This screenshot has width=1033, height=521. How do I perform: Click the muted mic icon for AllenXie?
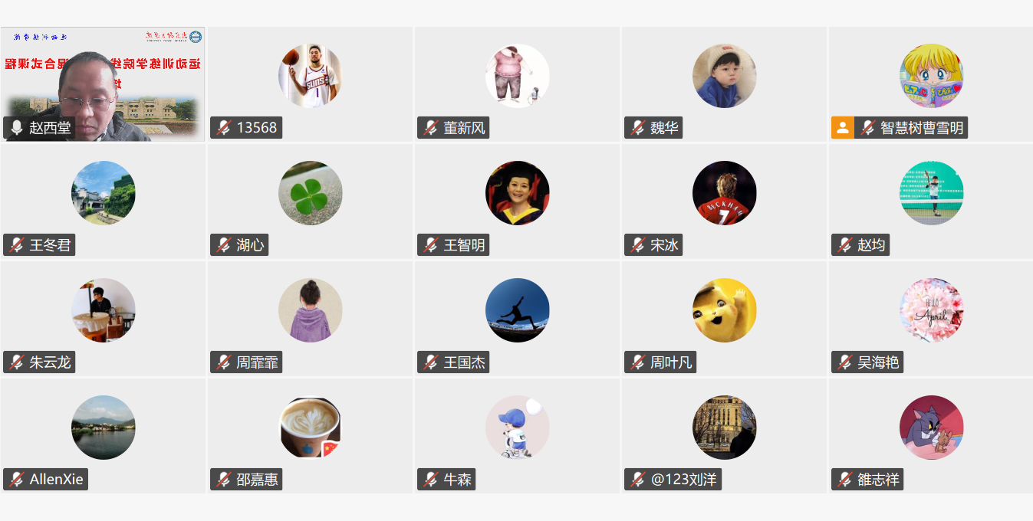click(x=16, y=480)
